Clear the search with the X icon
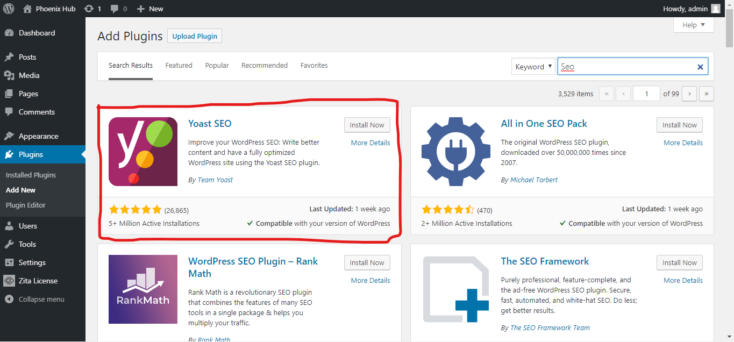Viewport: 734px width, 342px height. [700, 67]
